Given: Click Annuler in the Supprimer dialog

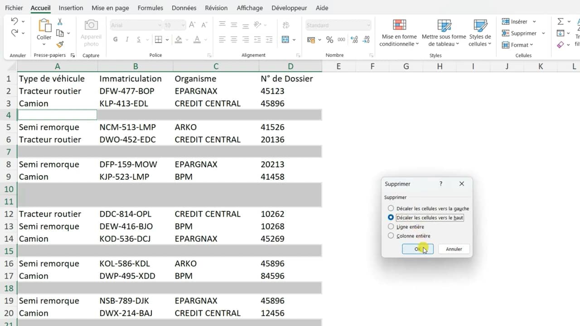Looking at the screenshot, I should pos(454,249).
